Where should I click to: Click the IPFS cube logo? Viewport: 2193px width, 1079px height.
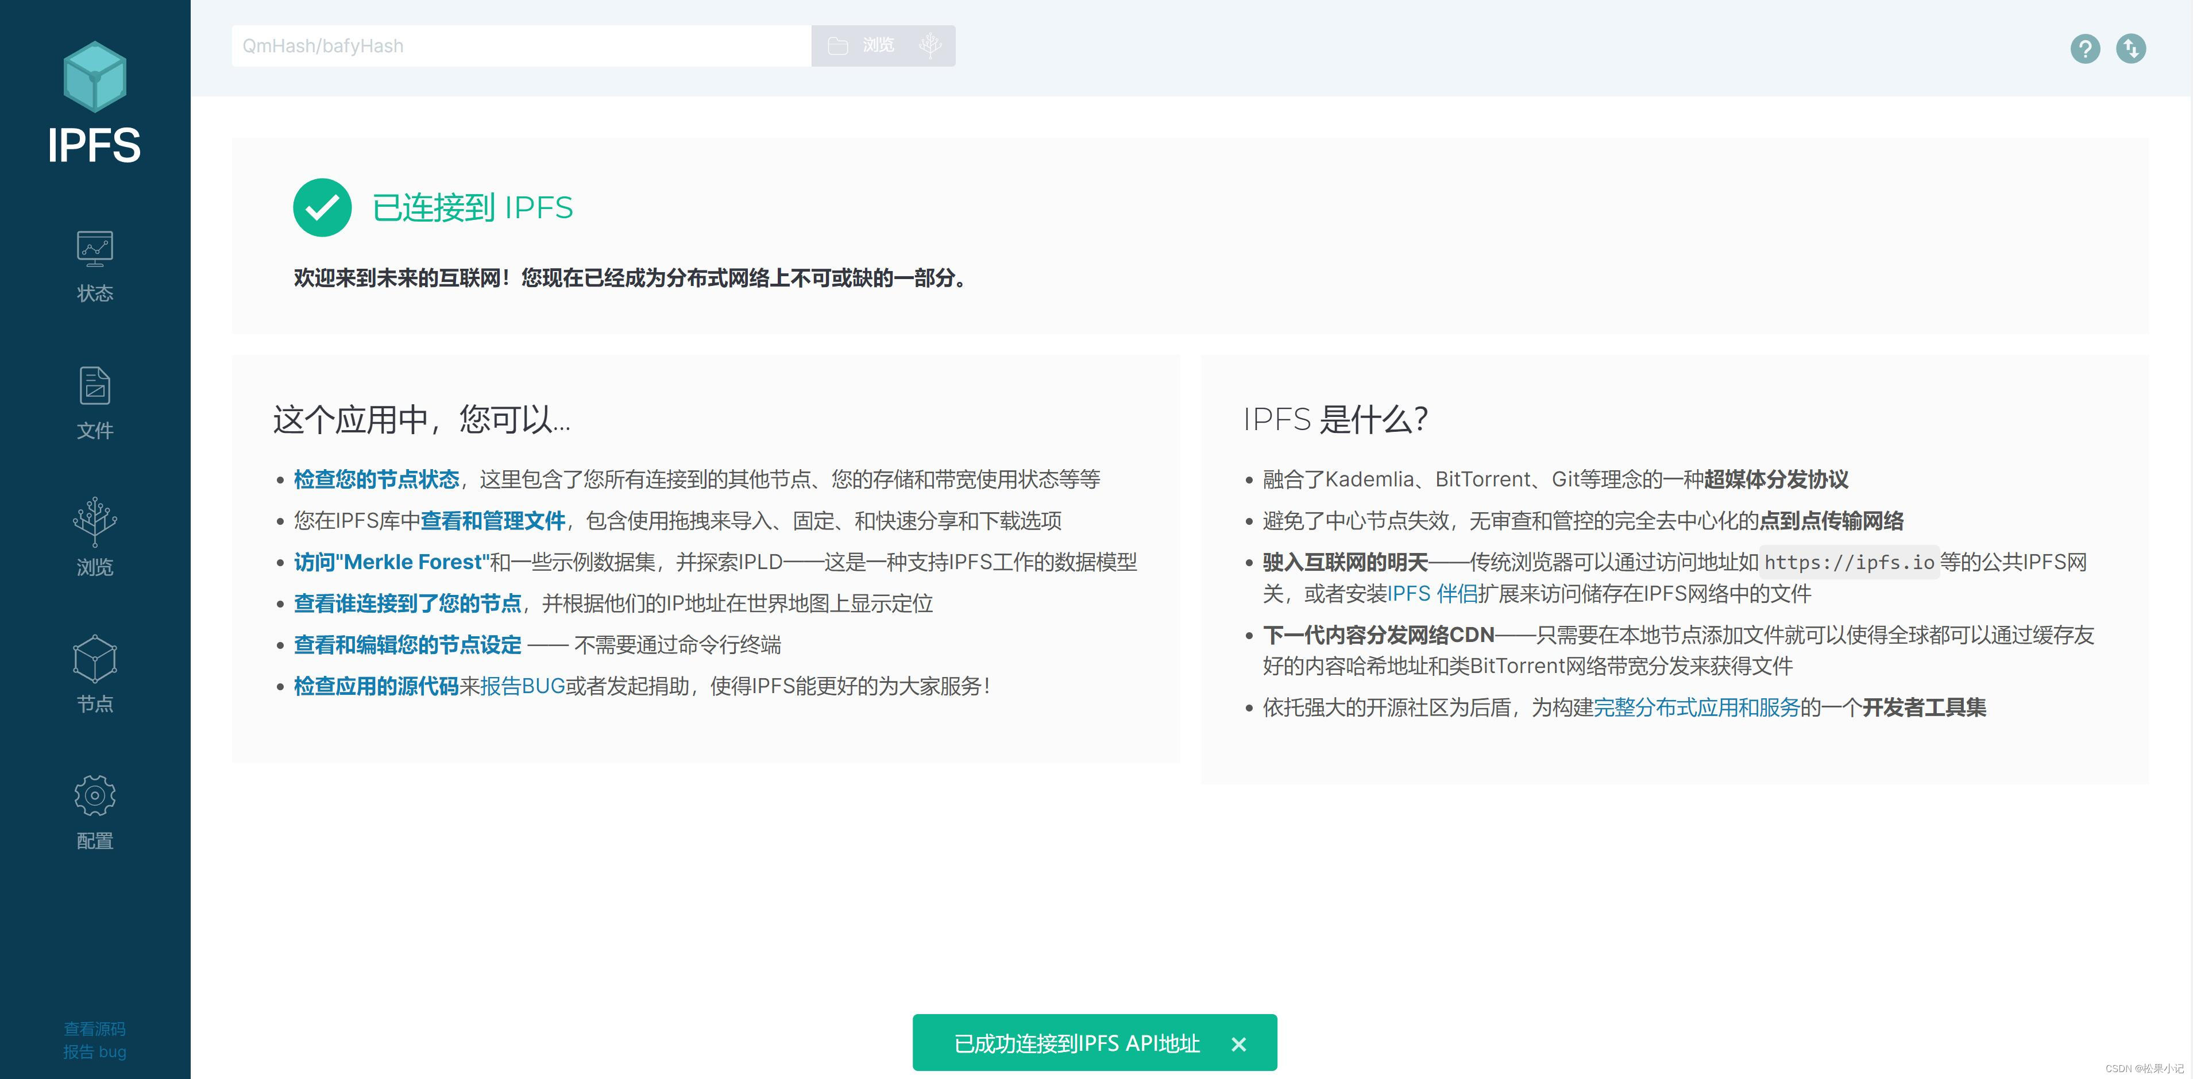(x=95, y=78)
